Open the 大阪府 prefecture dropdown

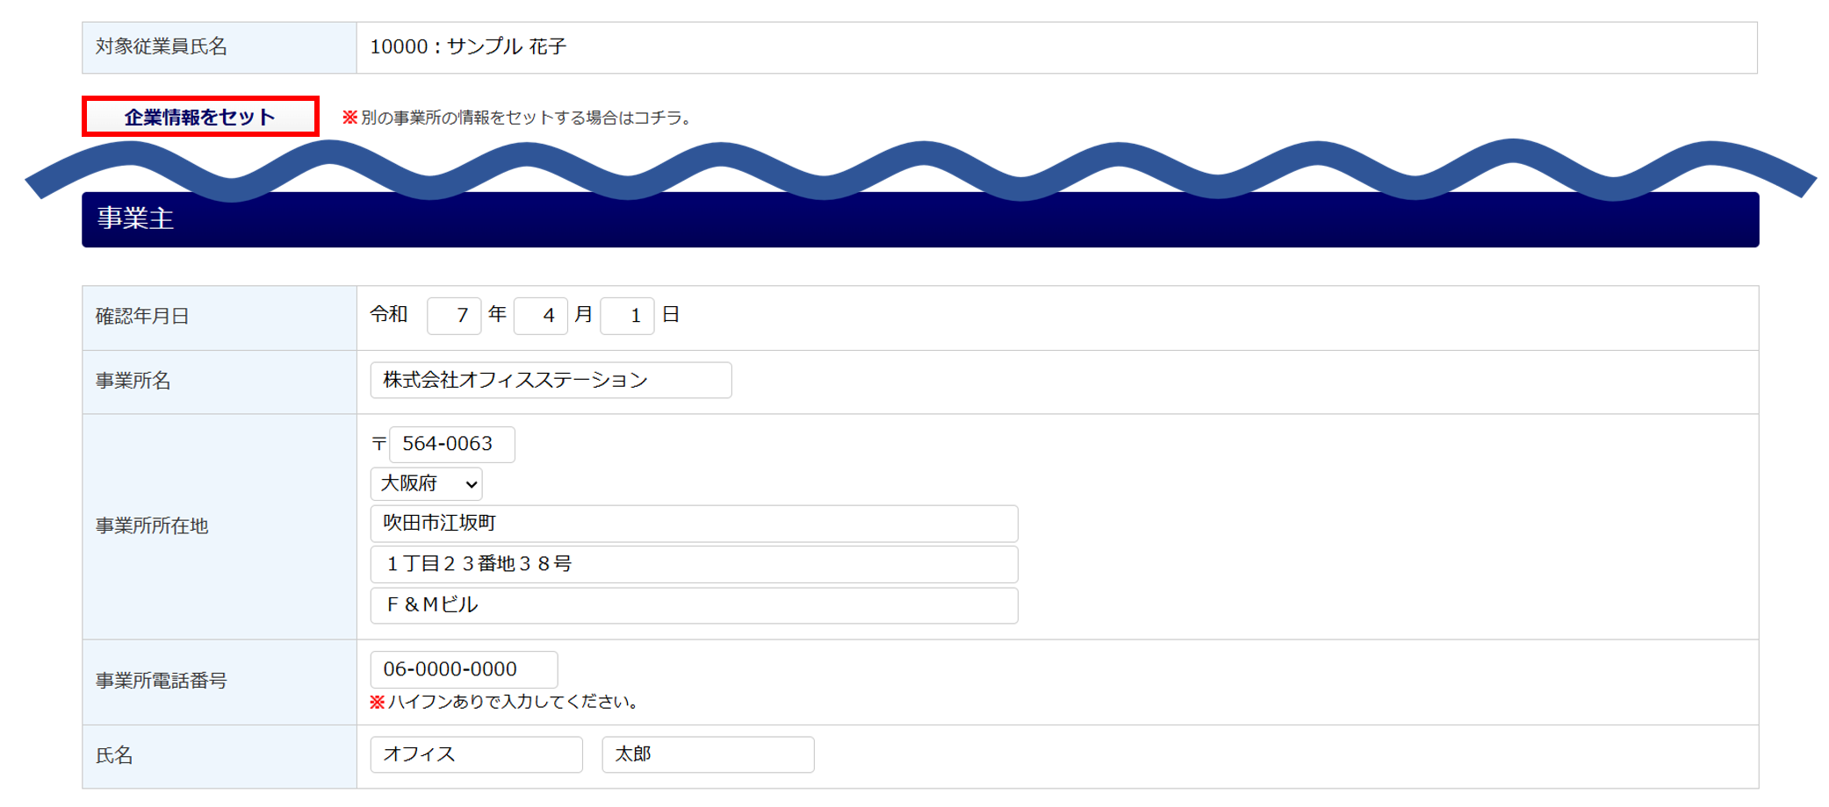click(426, 483)
